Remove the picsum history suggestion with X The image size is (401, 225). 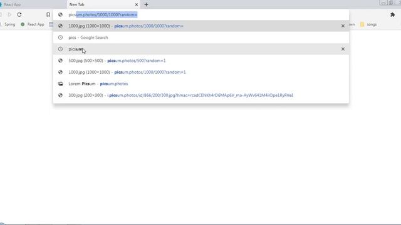point(343,49)
